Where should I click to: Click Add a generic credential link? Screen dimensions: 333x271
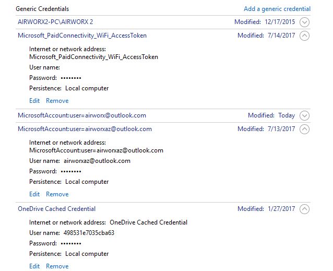click(277, 9)
